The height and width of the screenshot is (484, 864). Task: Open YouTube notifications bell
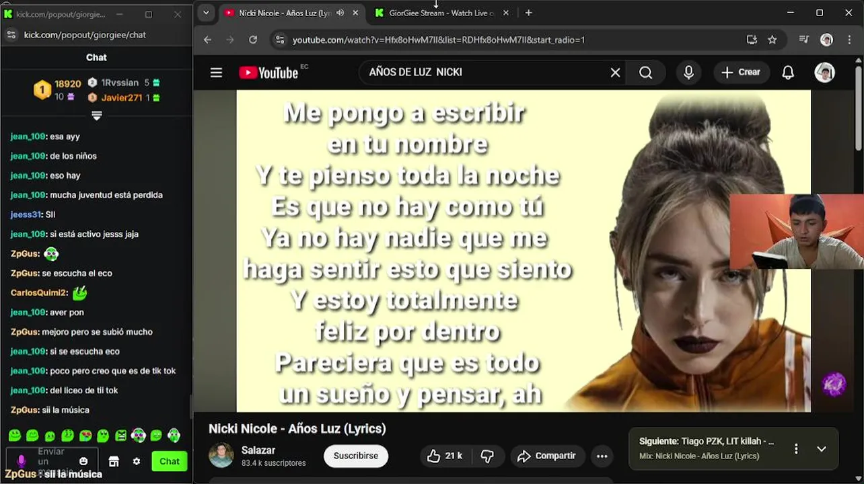click(788, 73)
